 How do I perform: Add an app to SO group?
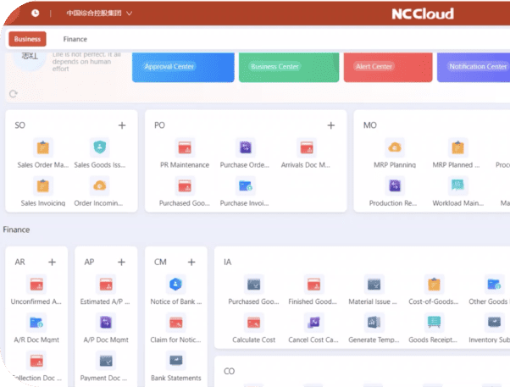click(121, 125)
